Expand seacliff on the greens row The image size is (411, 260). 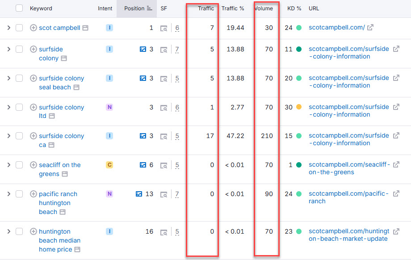[x=8, y=165]
